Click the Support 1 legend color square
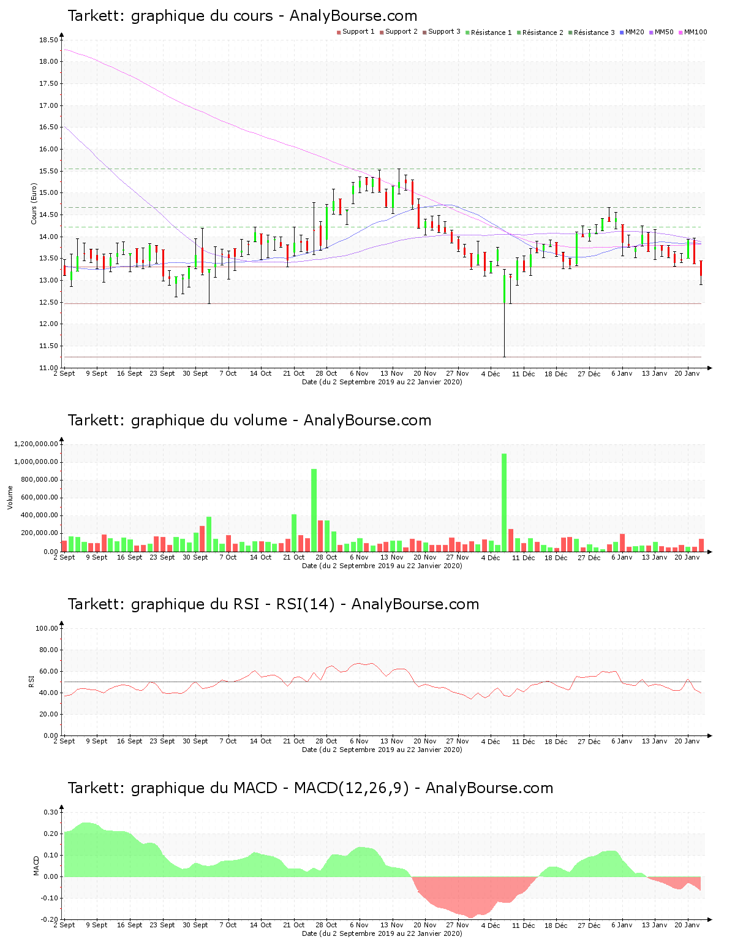This screenshot has height=950, width=735. pyautogui.click(x=339, y=32)
